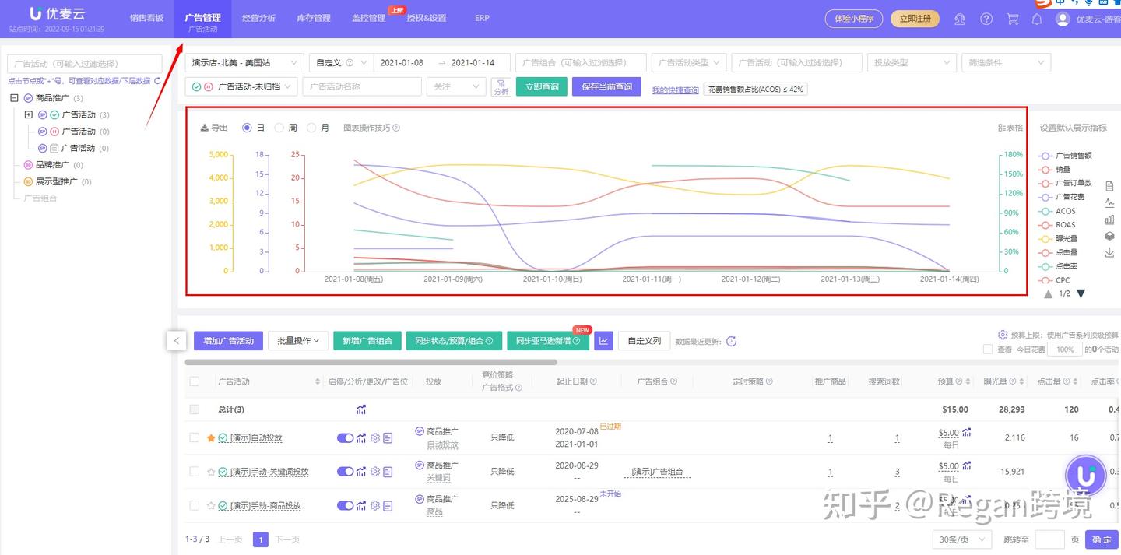Open analysis icon for [演示]自动投放

pyautogui.click(x=361, y=438)
